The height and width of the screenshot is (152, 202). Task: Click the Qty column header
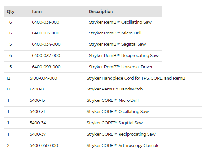click(11, 12)
